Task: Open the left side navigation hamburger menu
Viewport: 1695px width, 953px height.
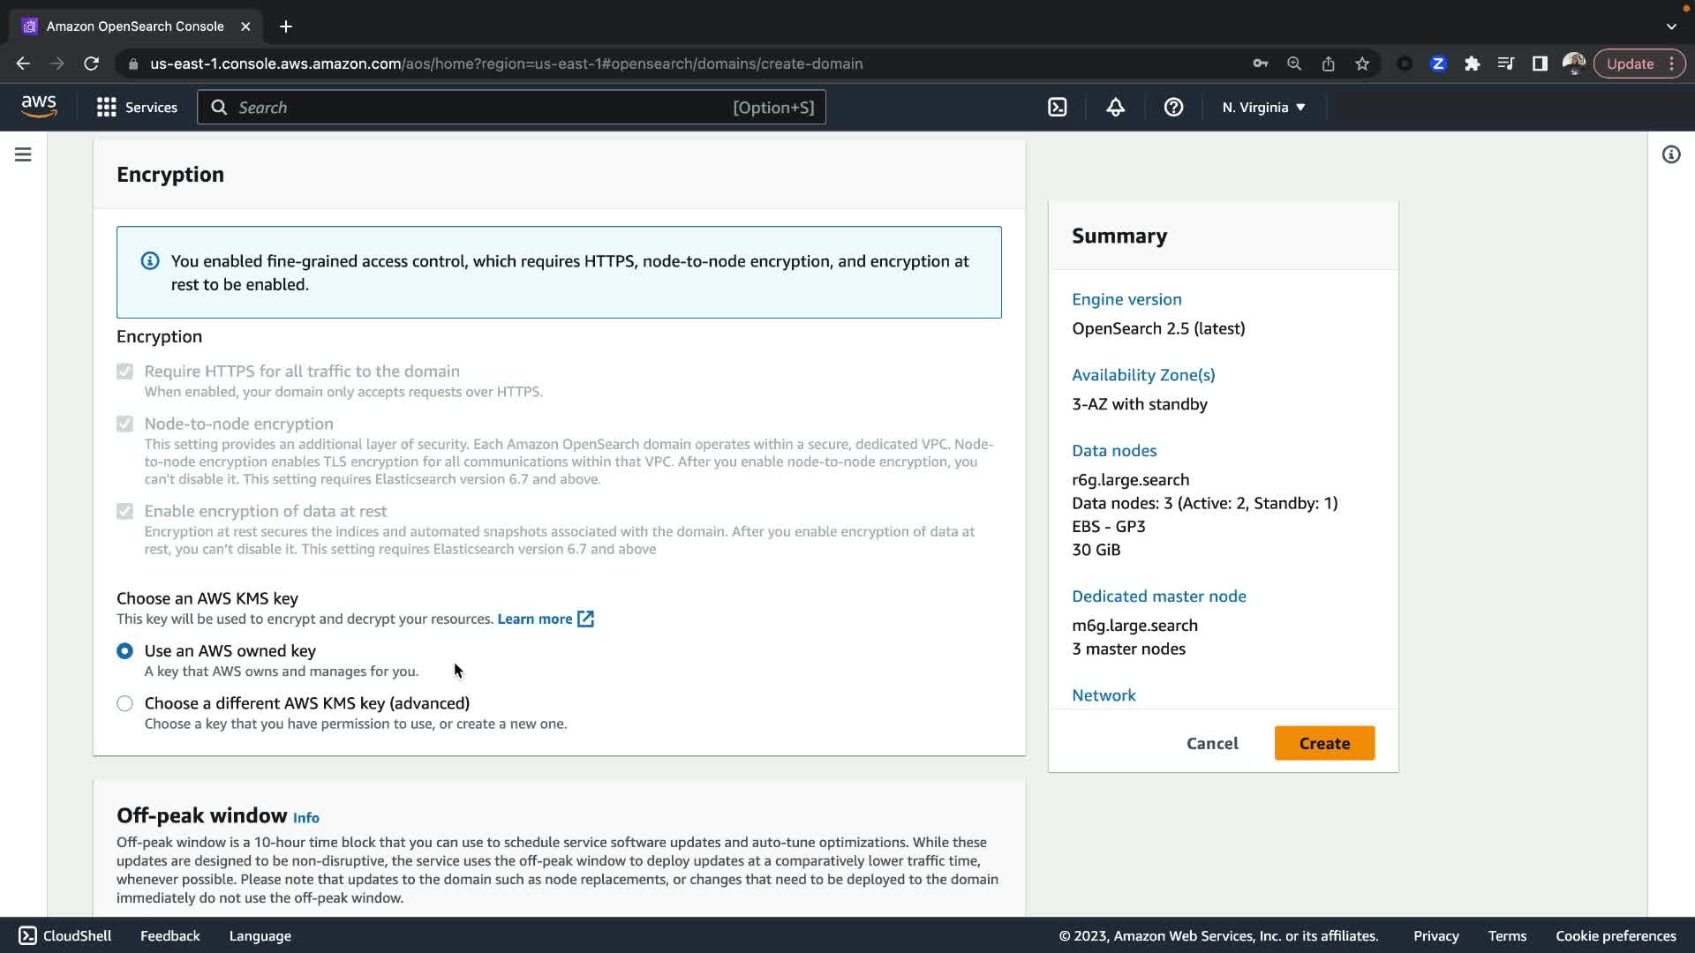Action: click(x=23, y=154)
